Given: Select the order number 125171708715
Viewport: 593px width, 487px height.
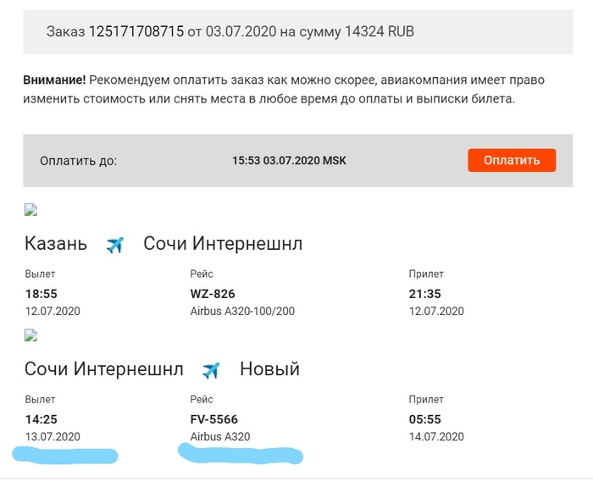Looking at the screenshot, I should [136, 31].
